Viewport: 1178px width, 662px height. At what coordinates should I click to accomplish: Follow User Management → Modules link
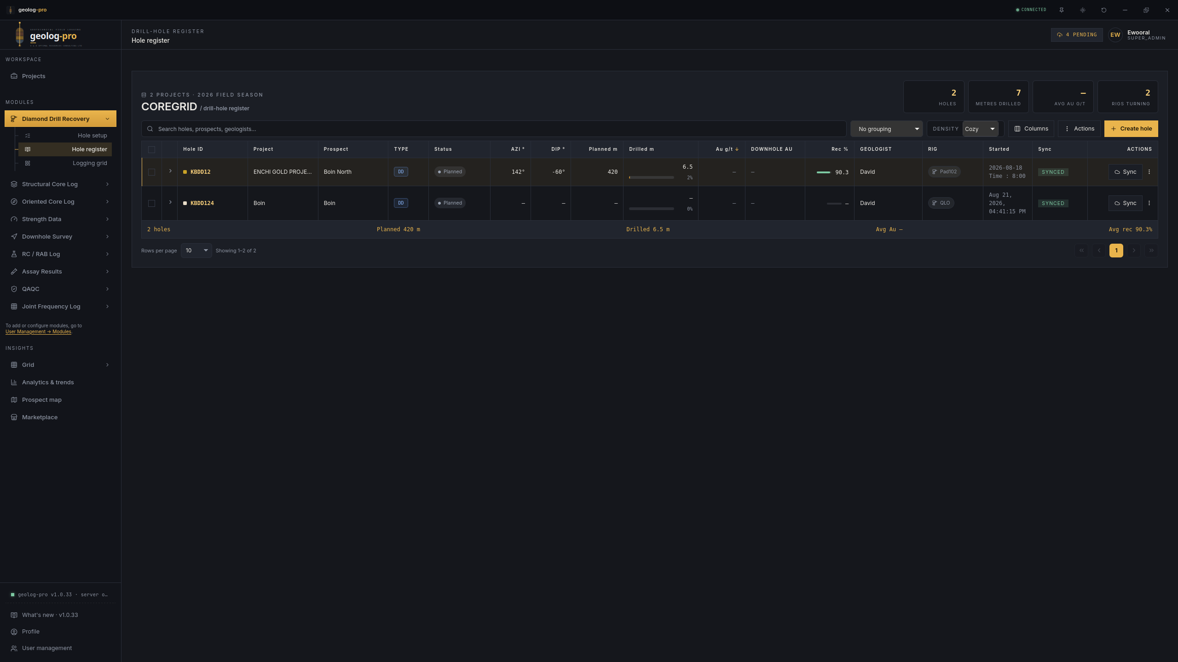point(38,332)
